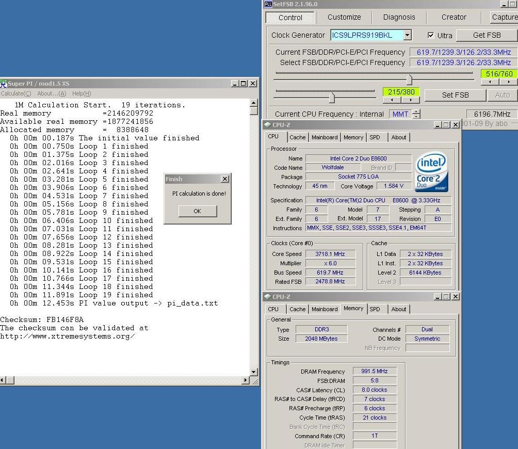Screen dimensions: 518x449
Task: Click the Core Speed value '3718.1 MHz'
Action: click(x=330, y=254)
